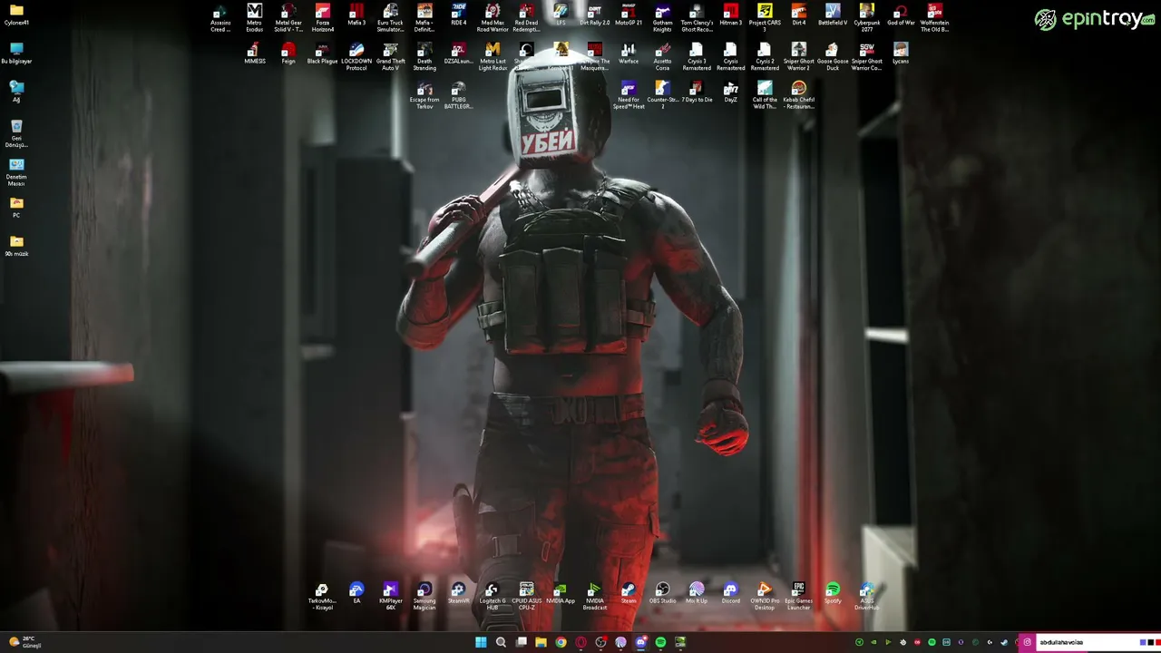The image size is (1161, 653).
Task: Open the Windows Start menu
Action: 481,642
